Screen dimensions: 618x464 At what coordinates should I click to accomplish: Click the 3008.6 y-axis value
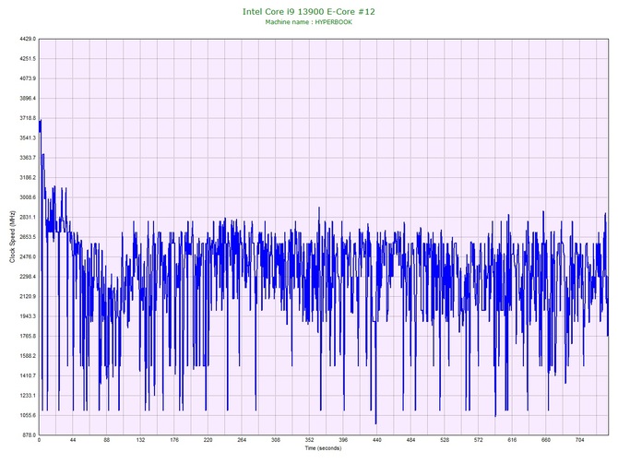(x=28, y=197)
